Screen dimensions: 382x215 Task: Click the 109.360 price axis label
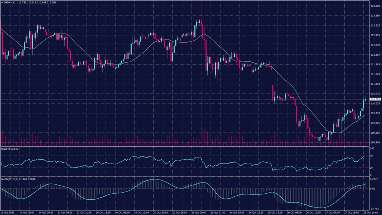[375, 142]
